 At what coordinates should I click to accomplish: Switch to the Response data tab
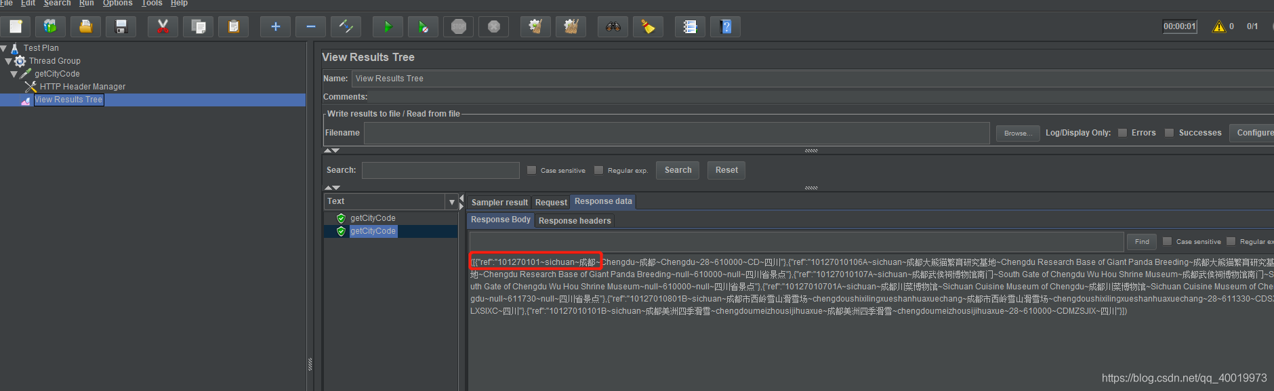[603, 201]
